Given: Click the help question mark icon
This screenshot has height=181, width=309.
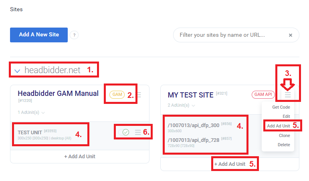Looking at the screenshot, I should [x=74, y=35].
